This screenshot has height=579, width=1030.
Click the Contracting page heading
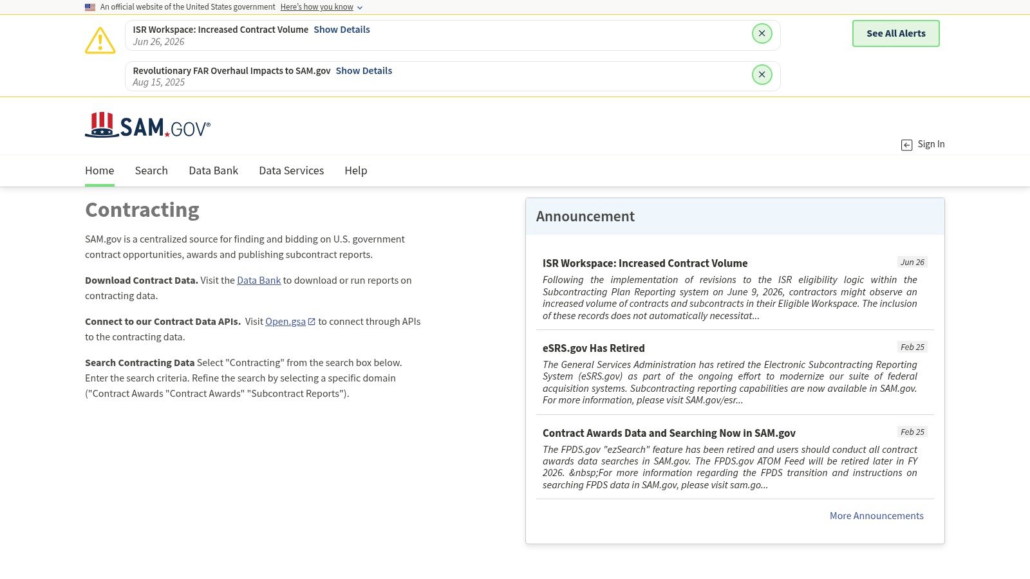[142, 210]
